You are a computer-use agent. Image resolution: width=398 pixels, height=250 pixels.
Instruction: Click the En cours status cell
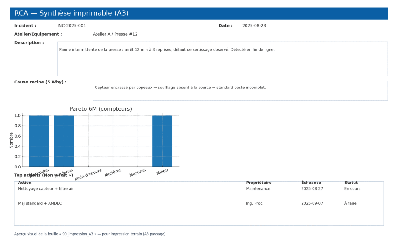coord(352,189)
